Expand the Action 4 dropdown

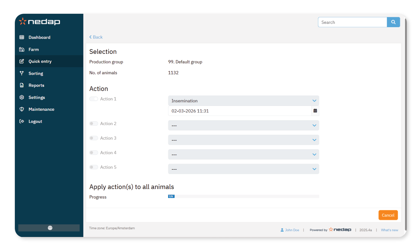click(x=243, y=155)
